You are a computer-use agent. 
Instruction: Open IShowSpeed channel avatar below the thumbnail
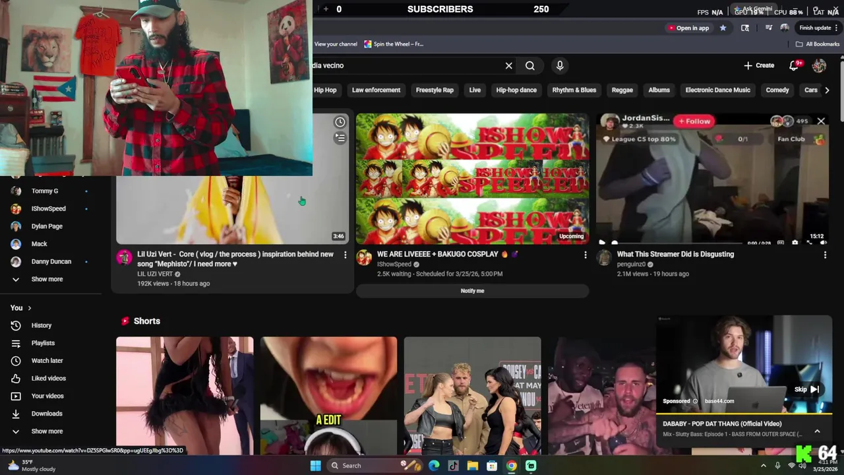[x=364, y=257]
